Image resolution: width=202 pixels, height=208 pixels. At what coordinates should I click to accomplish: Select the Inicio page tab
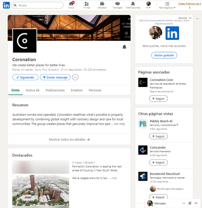(x=15, y=90)
